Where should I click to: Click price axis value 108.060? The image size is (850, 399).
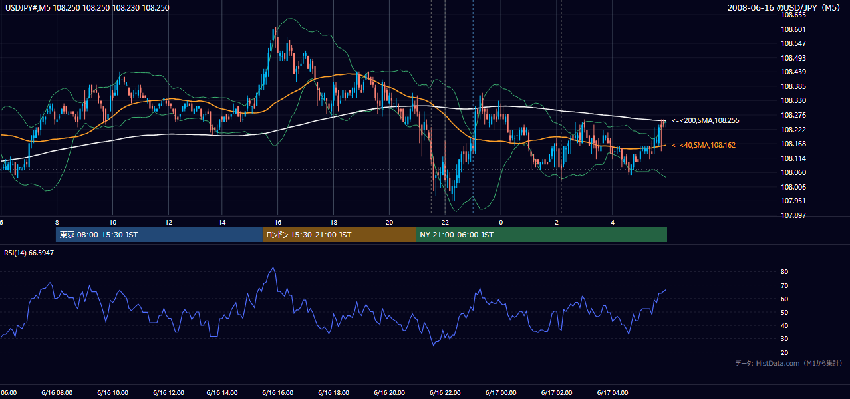click(x=793, y=173)
